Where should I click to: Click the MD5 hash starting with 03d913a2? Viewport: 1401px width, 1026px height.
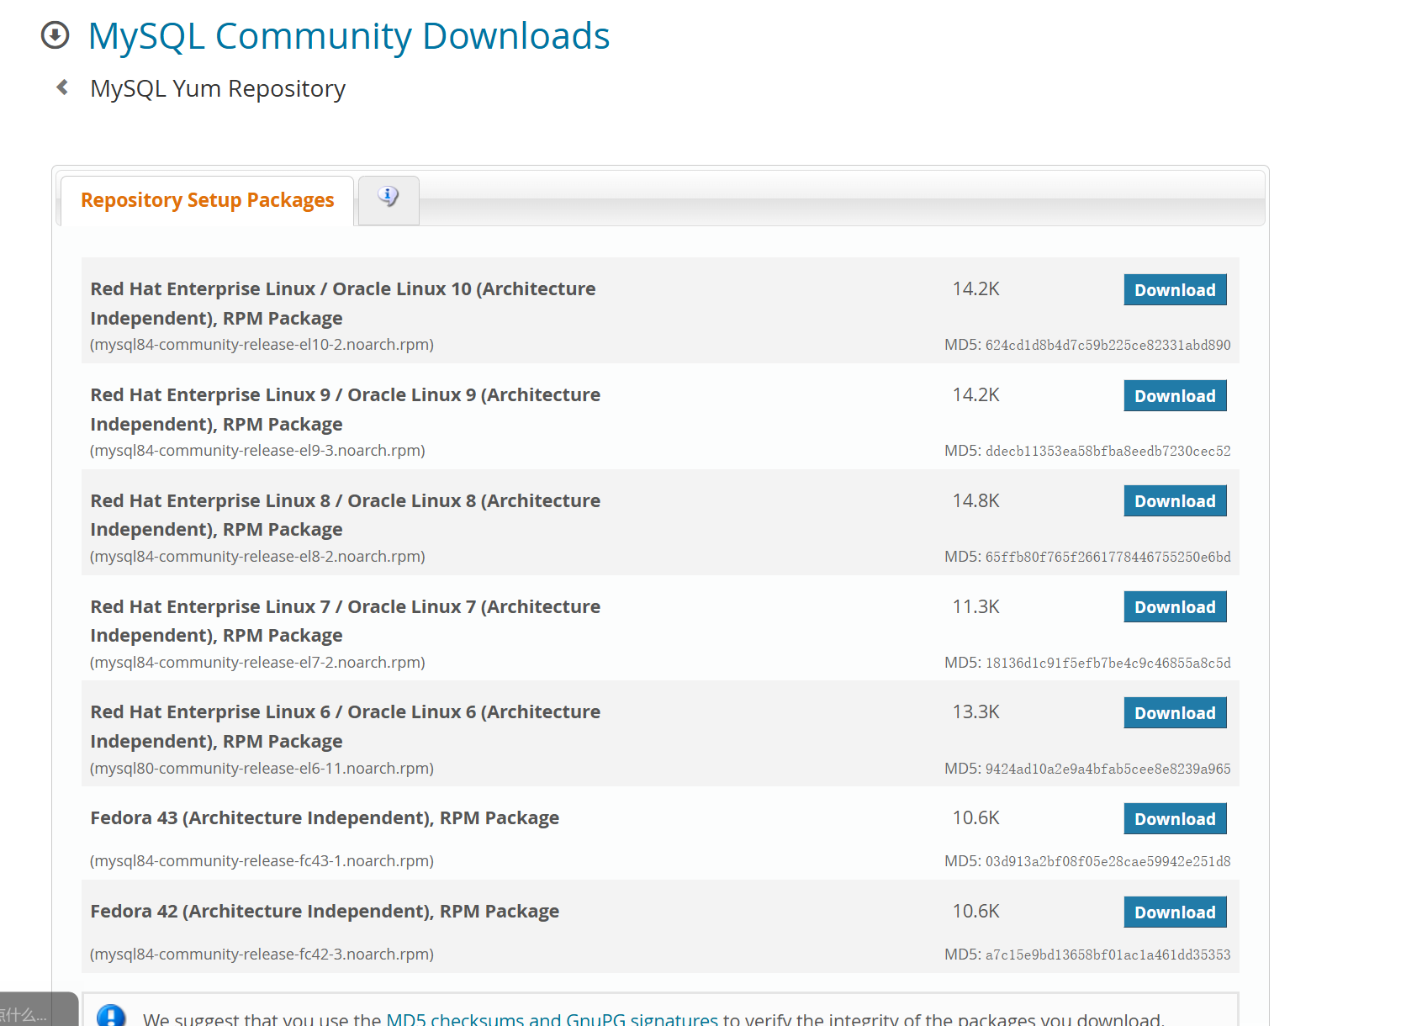point(1108,861)
